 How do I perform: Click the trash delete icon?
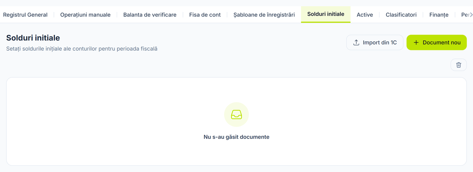pyautogui.click(x=458, y=65)
